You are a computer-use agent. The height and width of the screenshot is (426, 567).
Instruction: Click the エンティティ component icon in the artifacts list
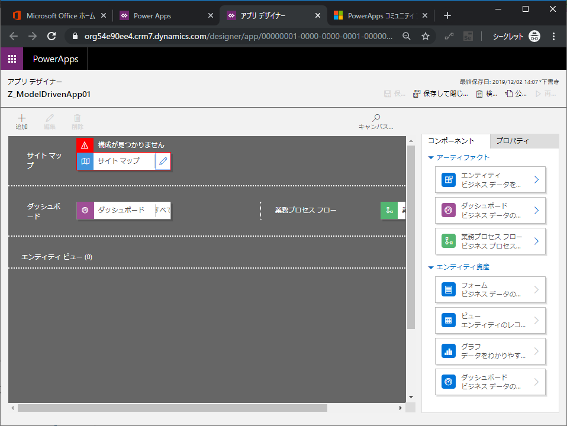click(x=449, y=180)
